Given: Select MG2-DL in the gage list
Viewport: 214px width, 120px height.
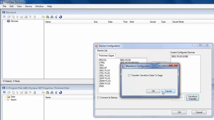Looking at the screenshot, I should point(103,60).
